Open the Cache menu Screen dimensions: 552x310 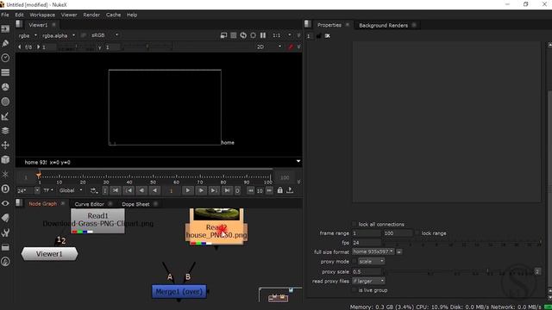[x=113, y=15]
